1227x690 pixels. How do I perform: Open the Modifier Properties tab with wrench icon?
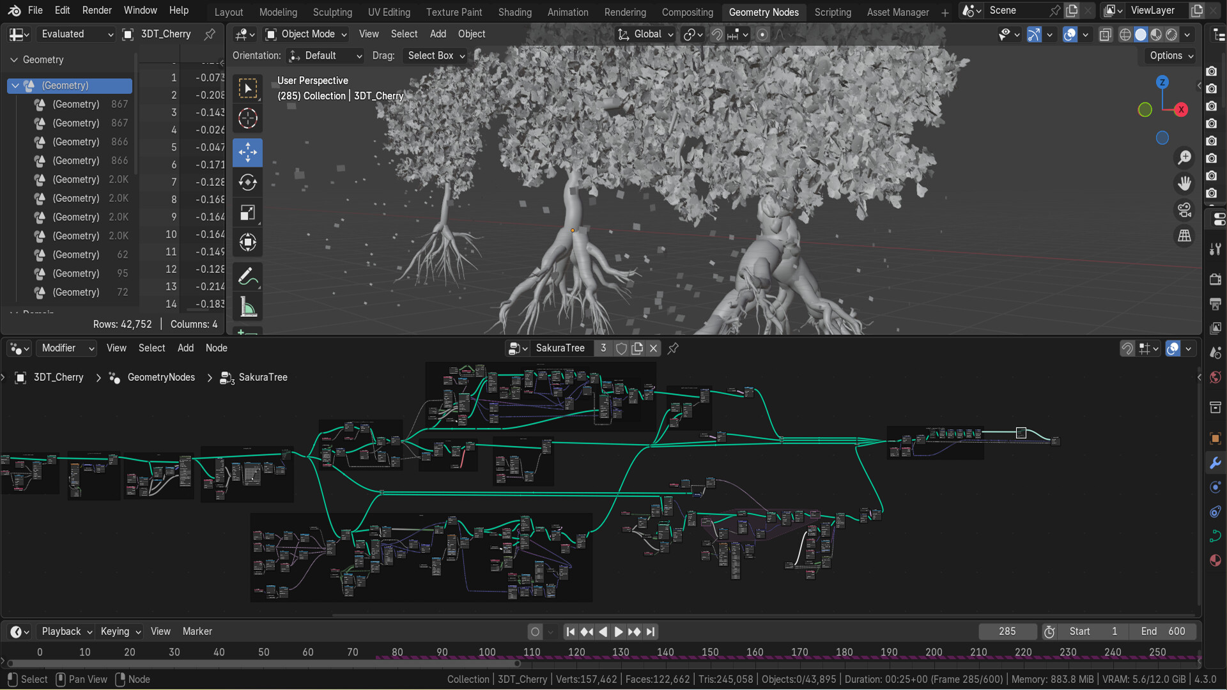(1216, 463)
